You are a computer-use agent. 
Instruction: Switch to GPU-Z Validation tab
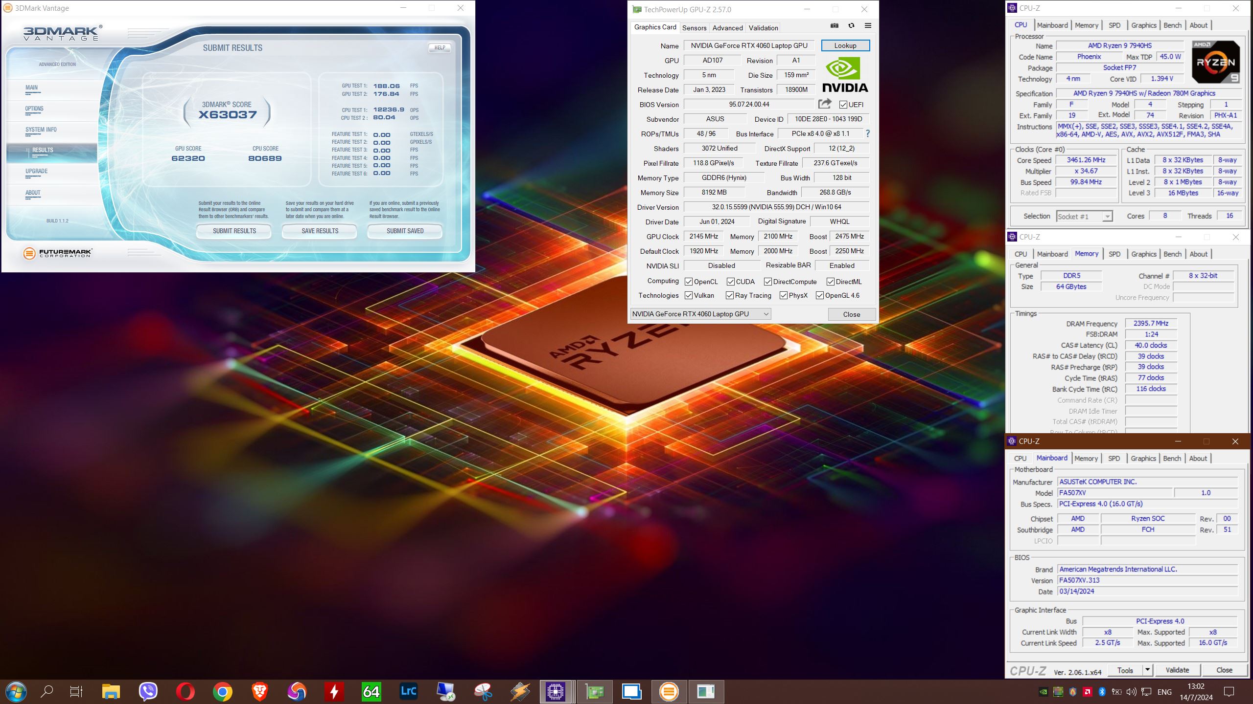(x=763, y=28)
